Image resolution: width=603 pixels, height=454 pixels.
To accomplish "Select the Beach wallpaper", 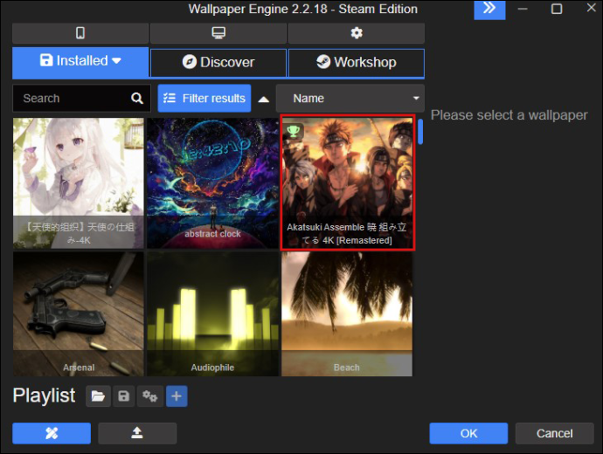I will (x=347, y=314).
